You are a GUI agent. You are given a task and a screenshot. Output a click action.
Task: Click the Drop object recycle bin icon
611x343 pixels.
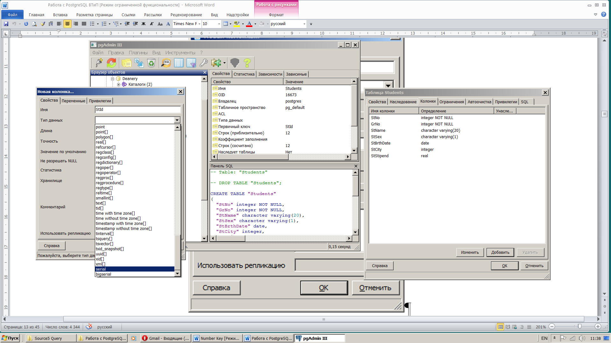(x=151, y=63)
